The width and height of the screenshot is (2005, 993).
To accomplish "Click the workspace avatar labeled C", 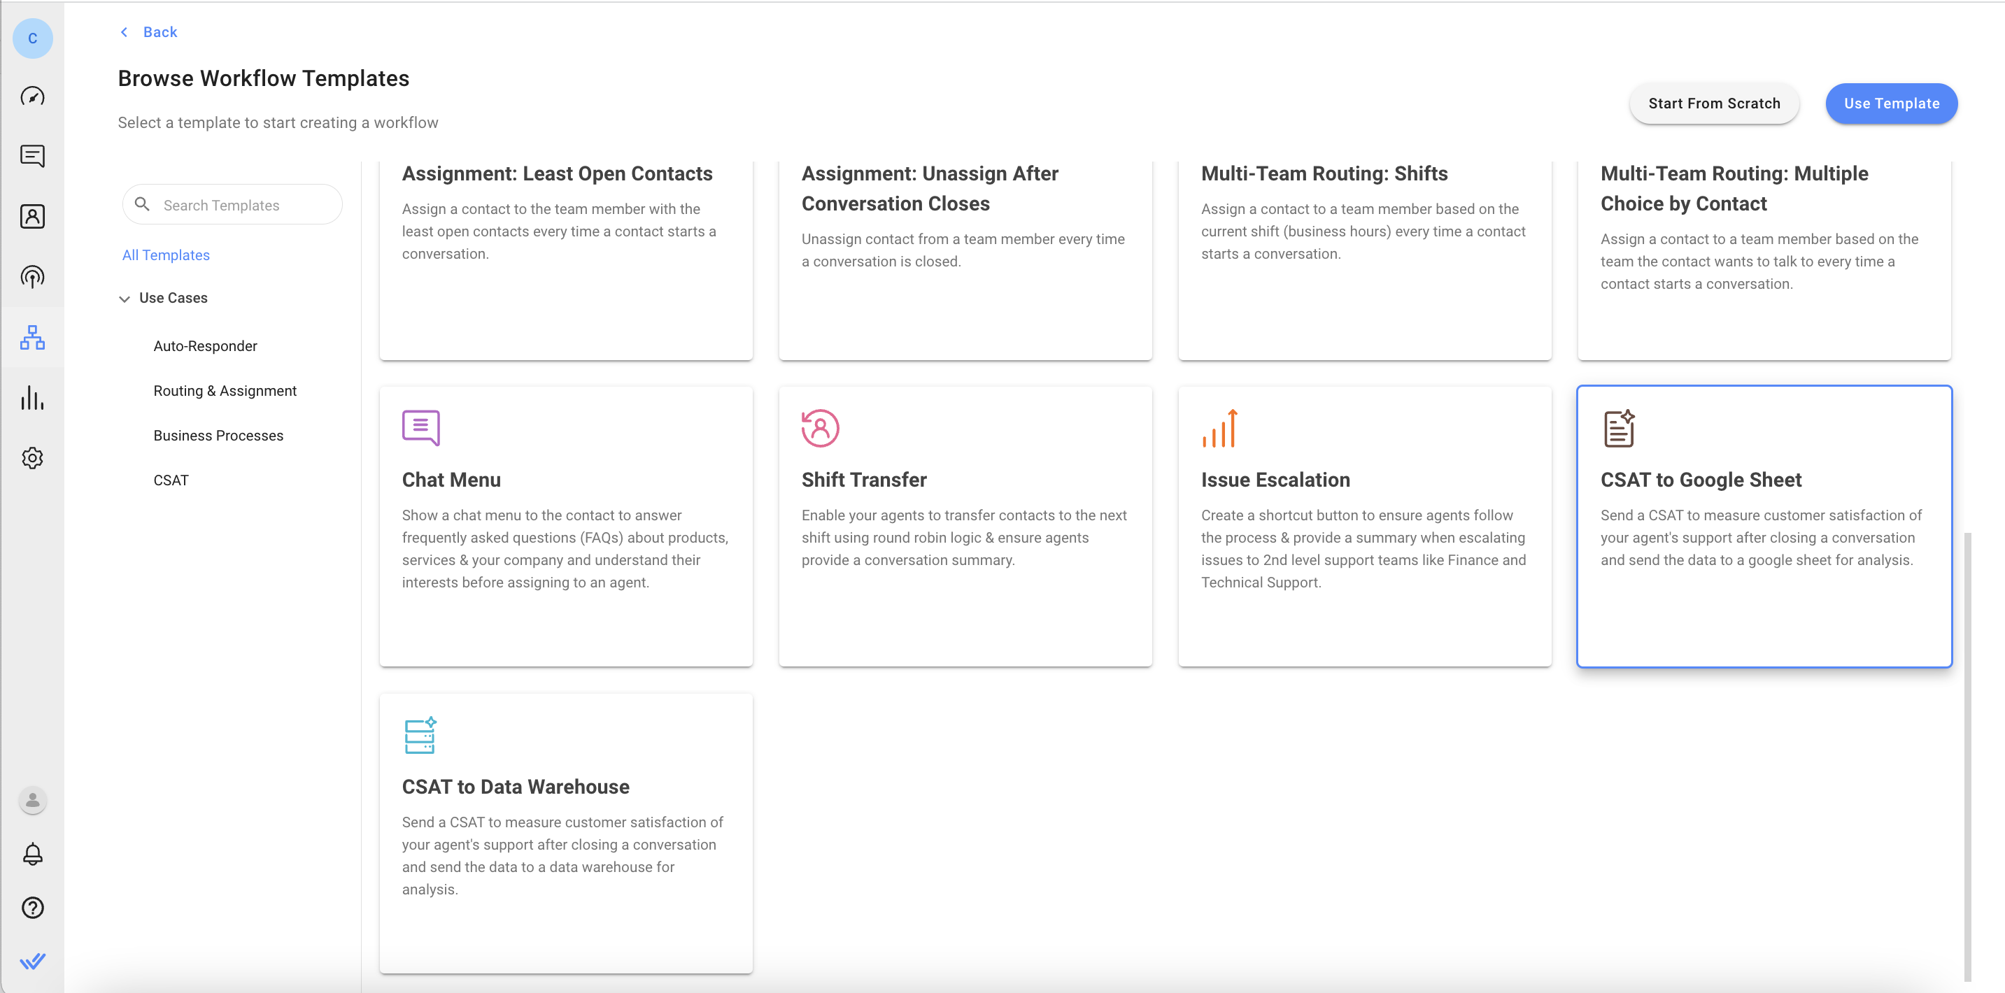I will click(x=32, y=38).
